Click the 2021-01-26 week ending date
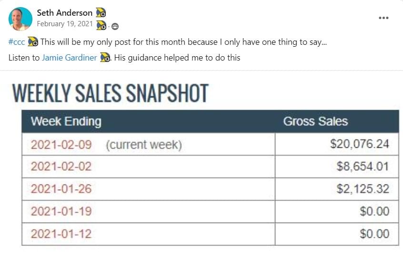The width and height of the screenshot is (403, 265). 61,189
